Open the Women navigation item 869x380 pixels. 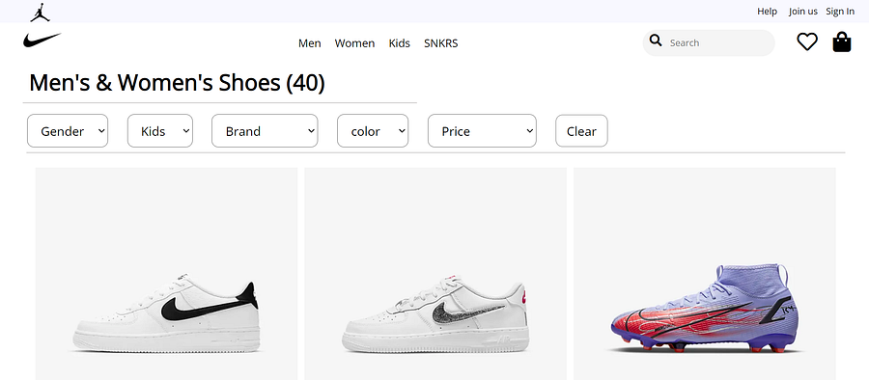(354, 43)
